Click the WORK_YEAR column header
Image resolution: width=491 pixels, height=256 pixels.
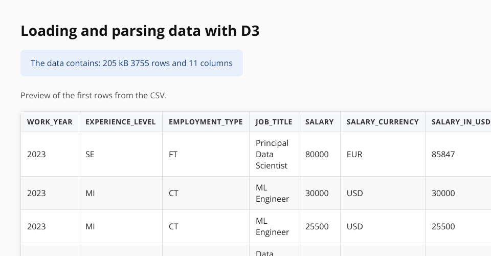tap(50, 122)
